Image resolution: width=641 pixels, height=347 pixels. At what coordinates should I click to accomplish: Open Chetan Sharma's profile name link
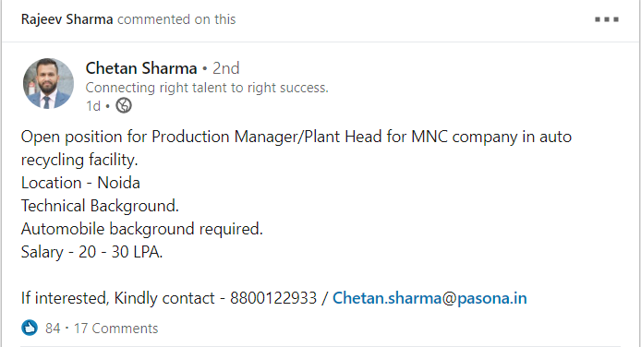coord(141,68)
